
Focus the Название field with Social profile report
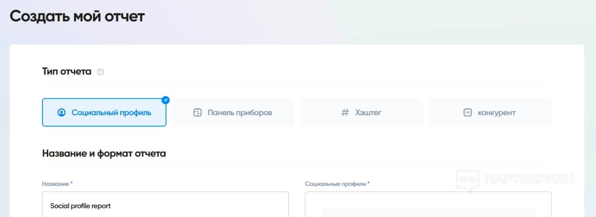(x=165, y=204)
